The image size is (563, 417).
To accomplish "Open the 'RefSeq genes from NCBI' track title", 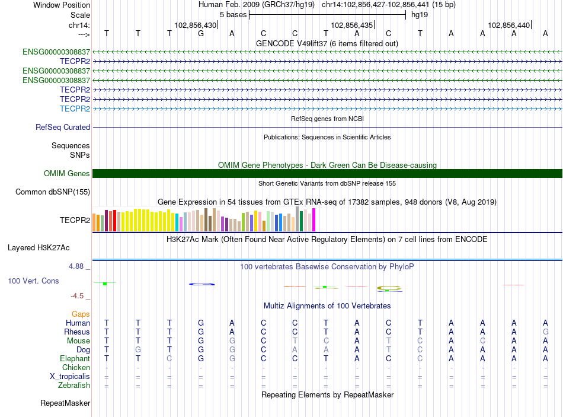I will tap(327, 119).
